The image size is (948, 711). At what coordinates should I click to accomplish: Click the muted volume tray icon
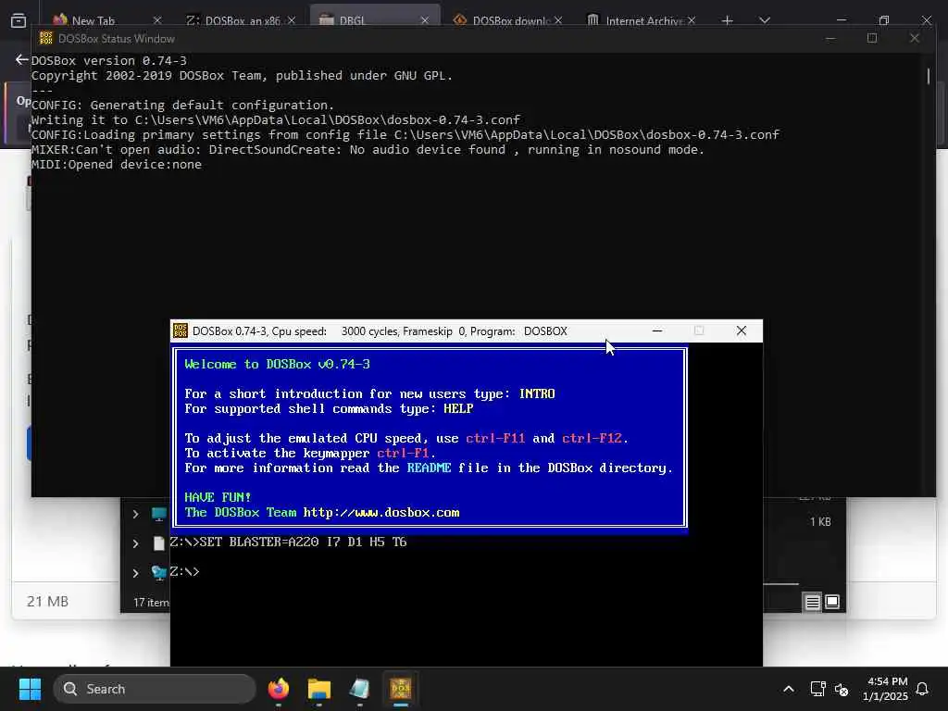pyautogui.click(x=841, y=689)
